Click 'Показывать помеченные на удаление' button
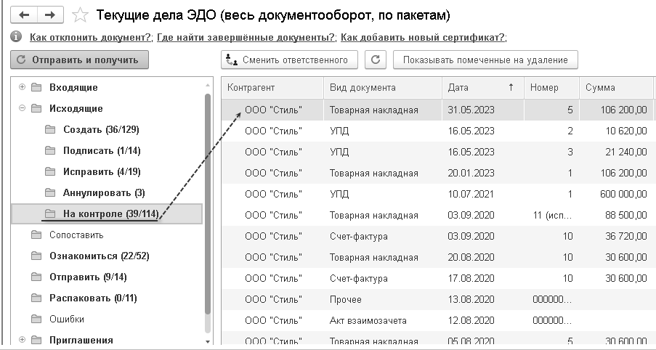Image resolution: width=656 pixels, height=350 pixels. [x=485, y=60]
